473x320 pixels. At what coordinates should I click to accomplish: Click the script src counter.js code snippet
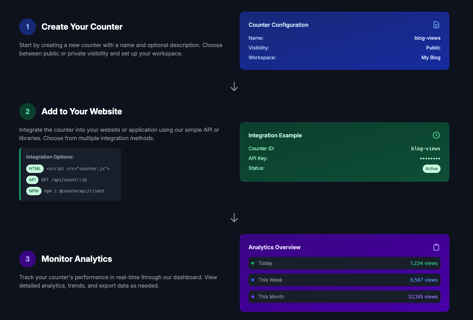point(78,169)
